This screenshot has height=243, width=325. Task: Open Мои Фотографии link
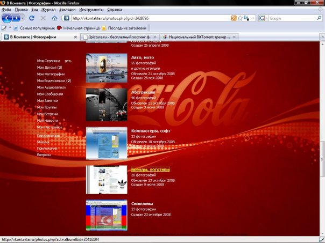point(51,74)
